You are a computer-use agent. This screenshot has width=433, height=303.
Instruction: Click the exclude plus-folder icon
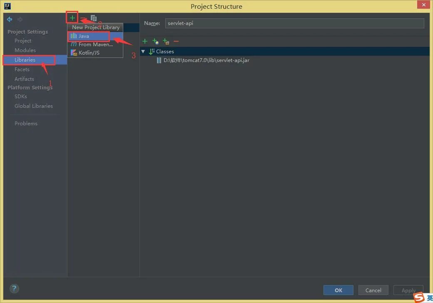pos(166,41)
